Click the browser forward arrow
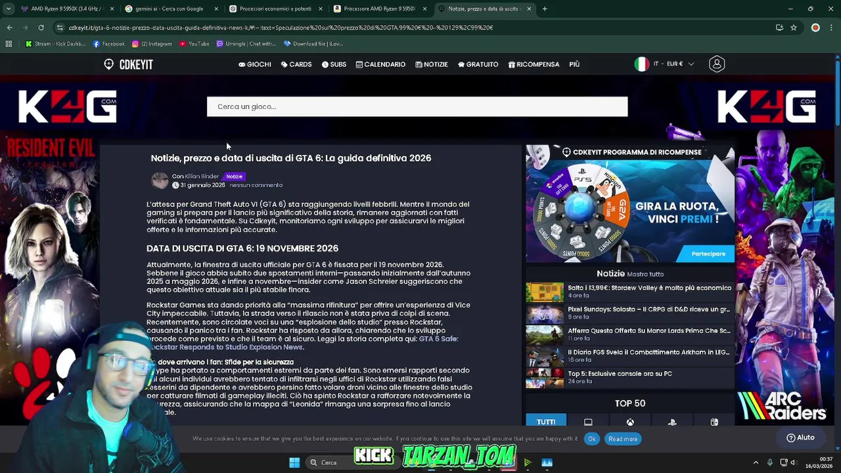The height and width of the screenshot is (473, 841). point(25,28)
